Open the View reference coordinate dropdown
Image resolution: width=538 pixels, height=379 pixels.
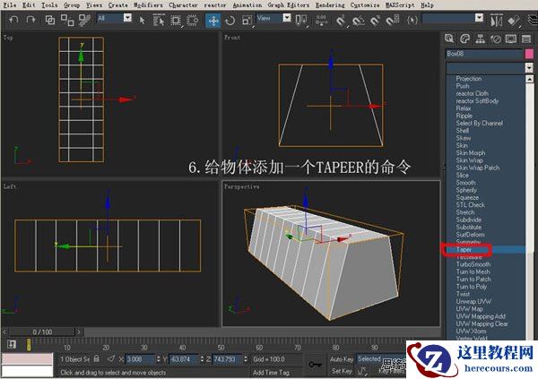(x=287, y=18)
